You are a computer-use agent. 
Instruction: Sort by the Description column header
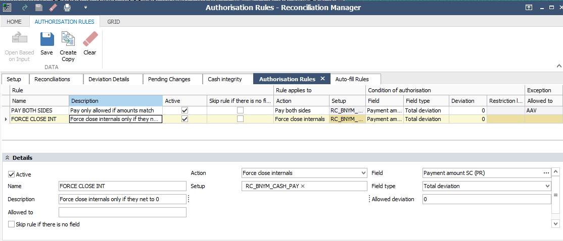pyautogui.click(x=116, y=101)
